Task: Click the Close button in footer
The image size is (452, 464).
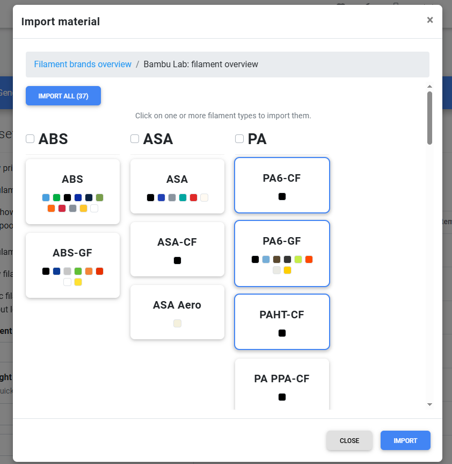Action: pyautogui.click(x=349, y=440)
